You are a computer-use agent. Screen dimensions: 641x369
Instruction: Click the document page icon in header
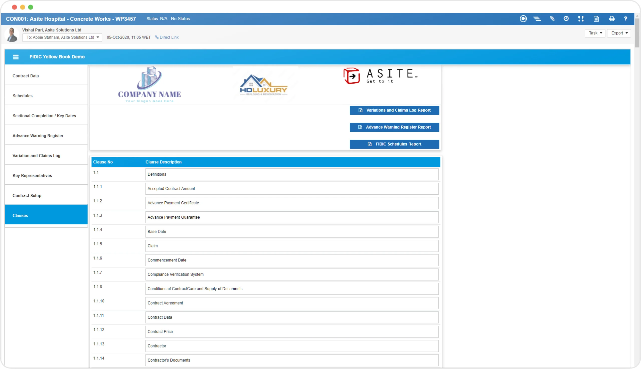(596, 19)
